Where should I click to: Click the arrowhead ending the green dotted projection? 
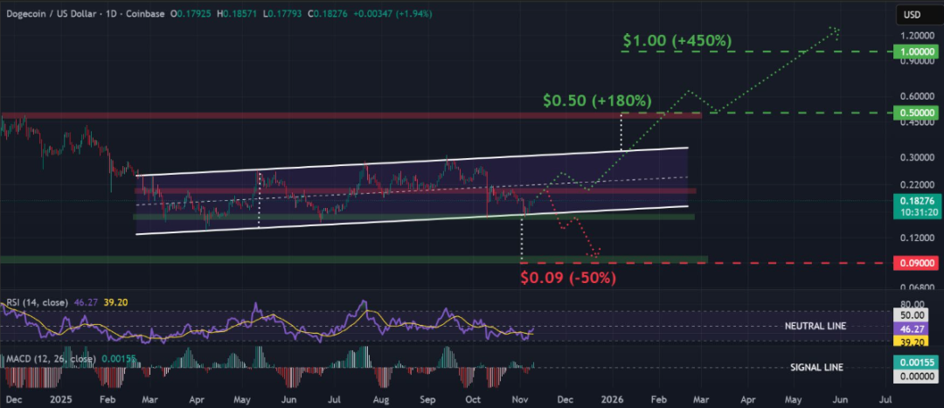[836, 31]
